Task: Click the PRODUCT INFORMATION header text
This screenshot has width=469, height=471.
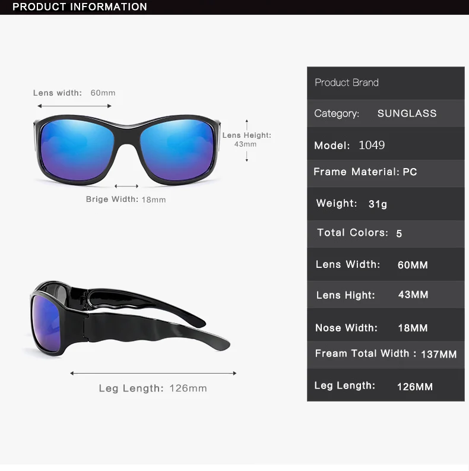Action: tap(80, 7)
